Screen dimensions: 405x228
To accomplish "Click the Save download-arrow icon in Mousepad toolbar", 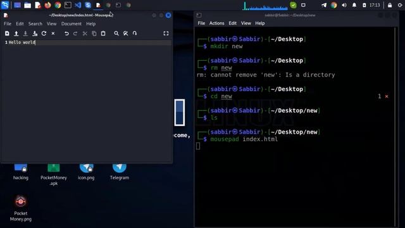I will click(25, 34).
